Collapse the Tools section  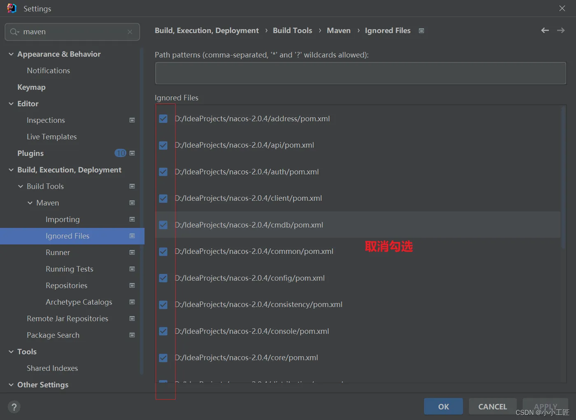(11, 352)
